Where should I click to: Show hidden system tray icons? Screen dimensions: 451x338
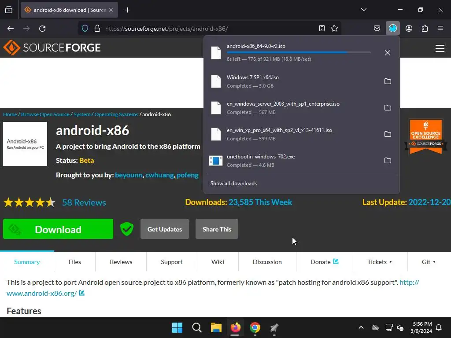[x=361, y=327]
